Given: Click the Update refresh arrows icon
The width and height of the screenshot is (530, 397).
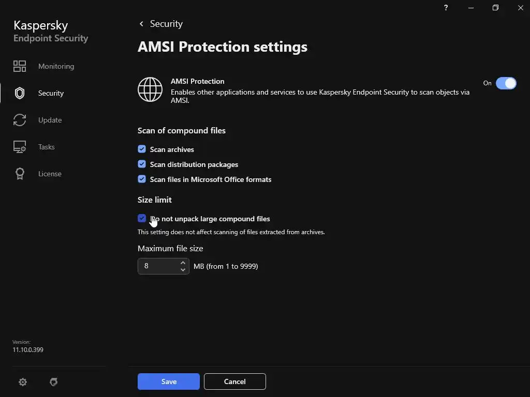Looking at the screenshot, I should point(20,120).
